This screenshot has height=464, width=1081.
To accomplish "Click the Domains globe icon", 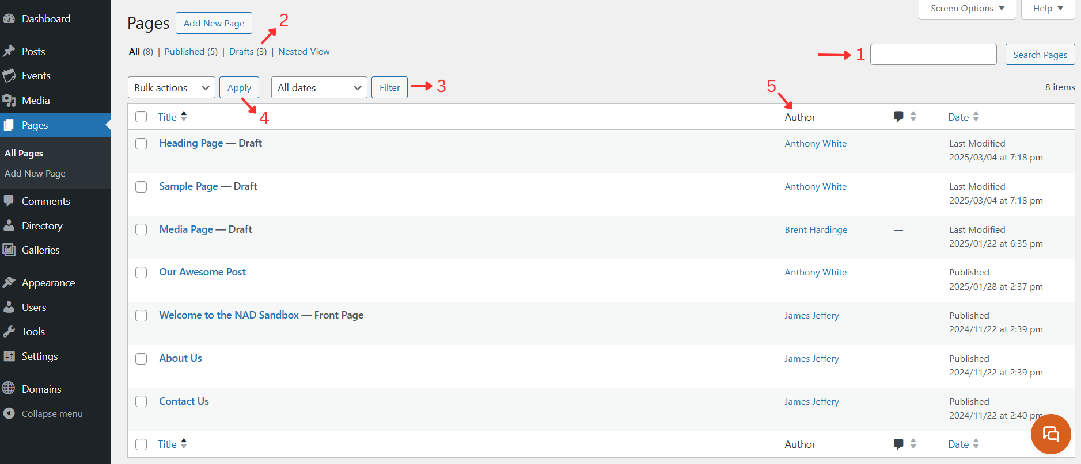I will coord(9,388).
